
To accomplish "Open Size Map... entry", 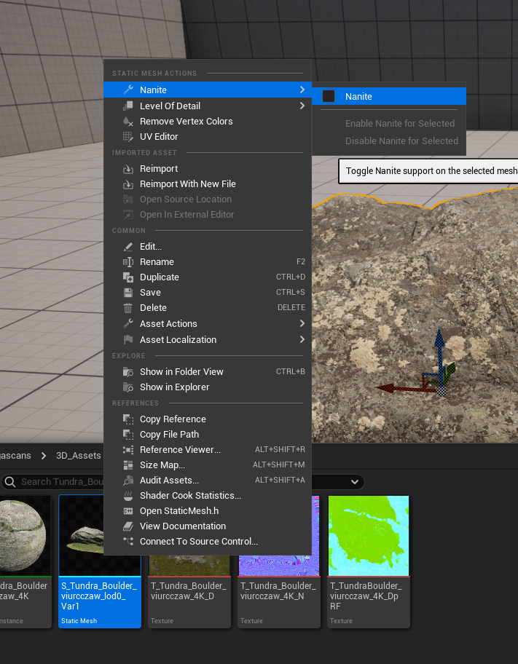I will (208, 465).
